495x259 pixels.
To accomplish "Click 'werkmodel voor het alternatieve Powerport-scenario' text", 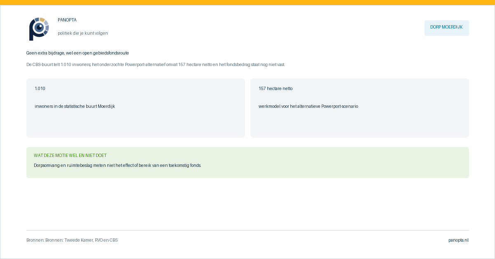I will point(308,106).
